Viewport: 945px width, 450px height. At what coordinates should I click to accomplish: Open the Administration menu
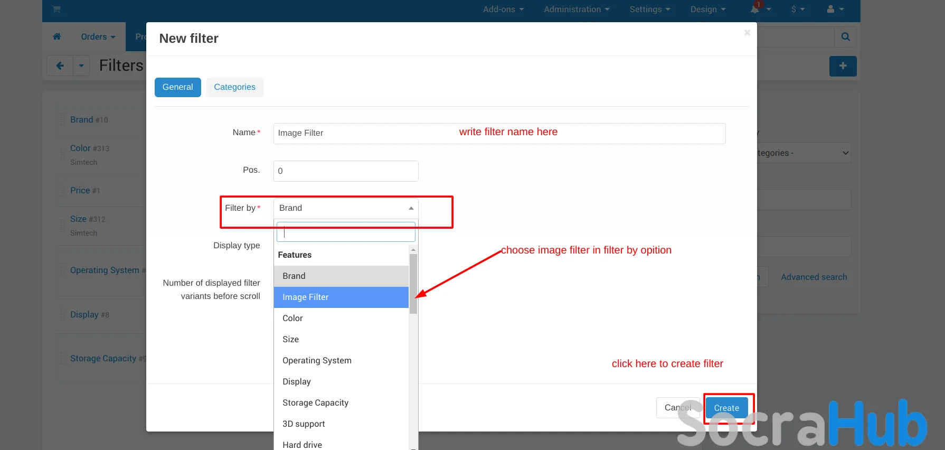tap(577, 10)
